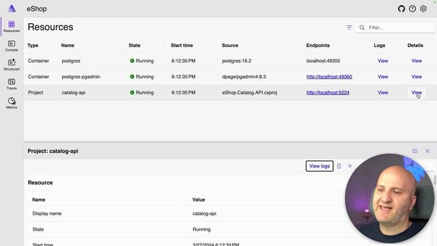437x246 pixels.
Task: Sort by the State column header
Action: coord(135,46)
